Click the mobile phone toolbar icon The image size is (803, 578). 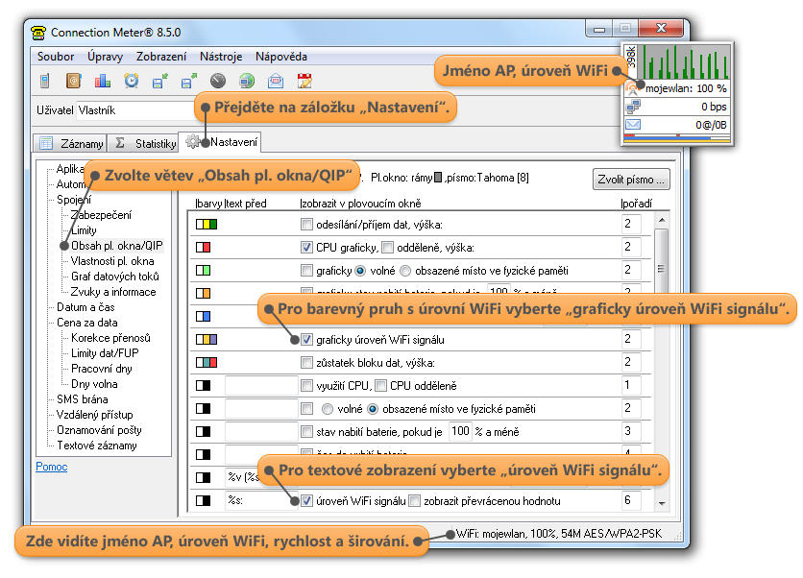(x=45, y=81)
